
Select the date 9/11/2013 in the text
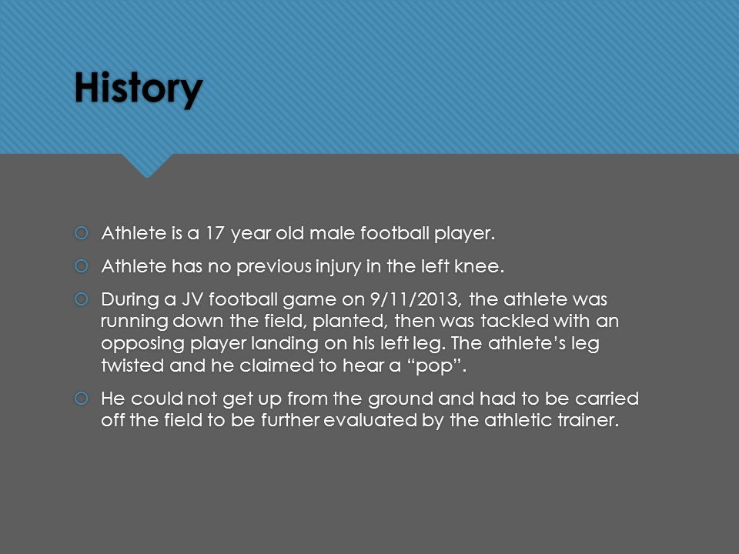click(x=415, y=299)
